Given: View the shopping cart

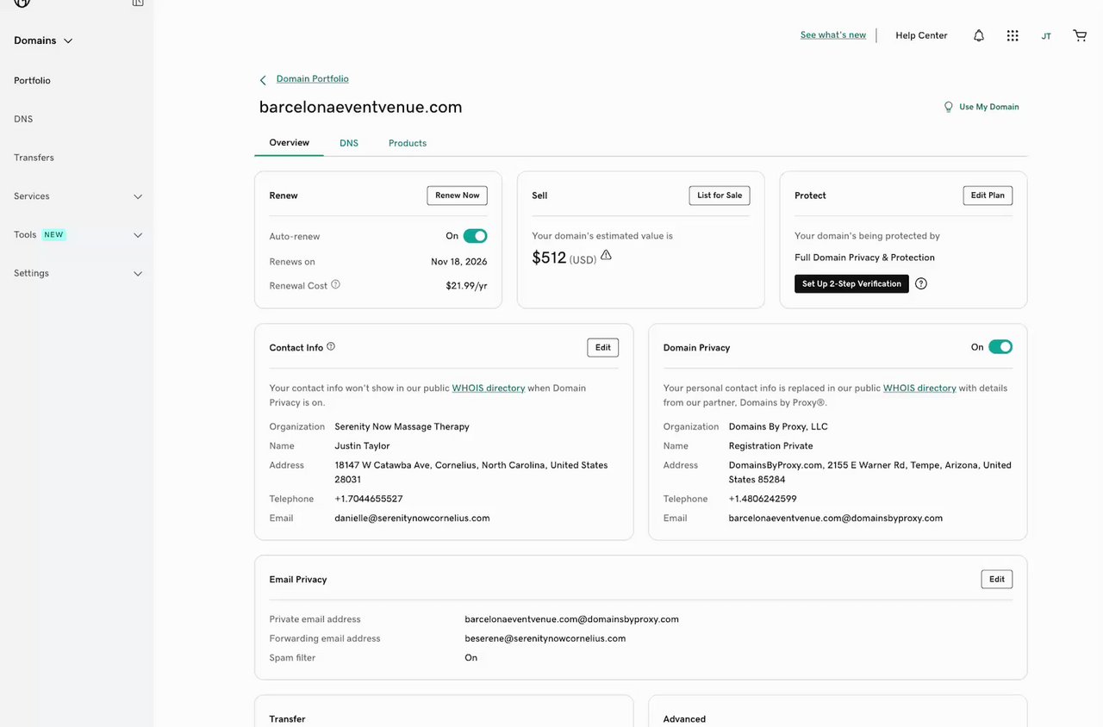Looking at the screenshot, I should coord(1080,35).
